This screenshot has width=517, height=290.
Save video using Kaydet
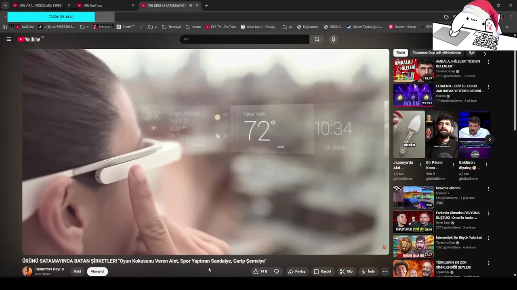click(323, 271)
